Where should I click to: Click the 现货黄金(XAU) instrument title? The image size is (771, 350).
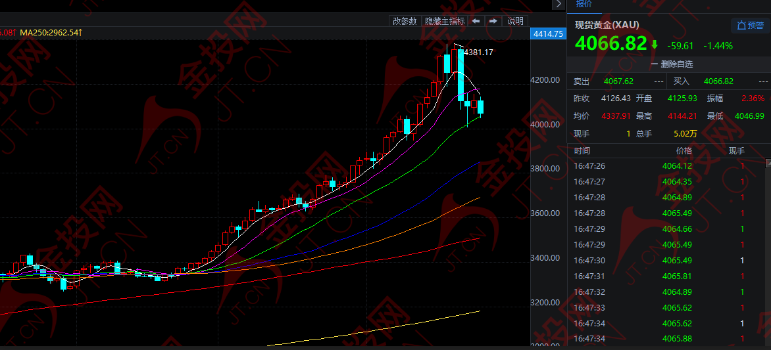607,25
